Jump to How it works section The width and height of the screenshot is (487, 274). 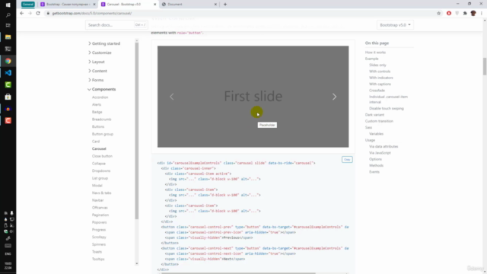tap(375, 53)
